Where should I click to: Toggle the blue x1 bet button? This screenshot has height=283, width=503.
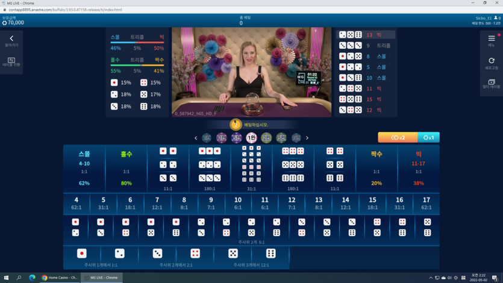click(428, 137)
